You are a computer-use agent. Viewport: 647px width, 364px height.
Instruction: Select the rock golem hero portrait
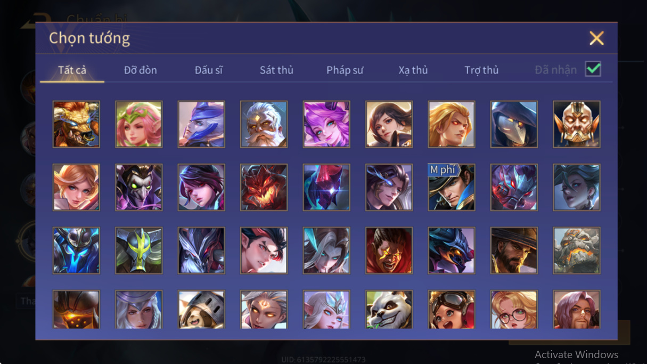click(x=577, y=250)
